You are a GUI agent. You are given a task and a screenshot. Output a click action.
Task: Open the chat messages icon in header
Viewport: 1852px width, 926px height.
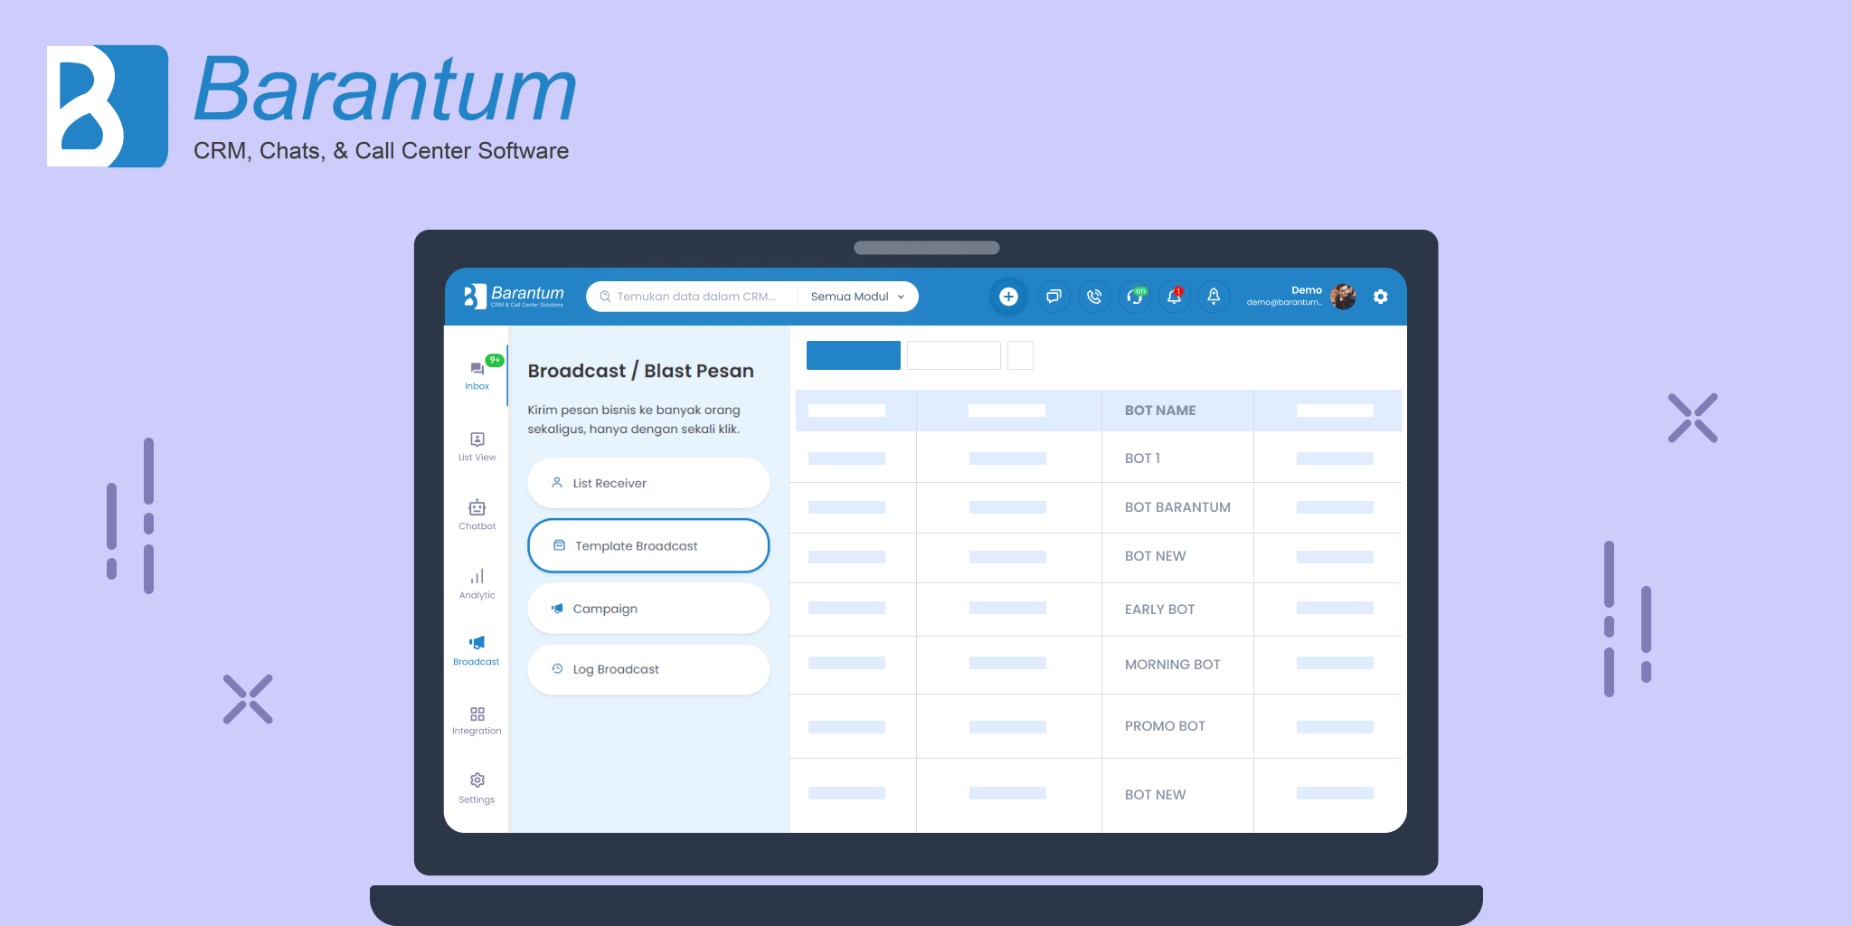[x=1054, y=297]
